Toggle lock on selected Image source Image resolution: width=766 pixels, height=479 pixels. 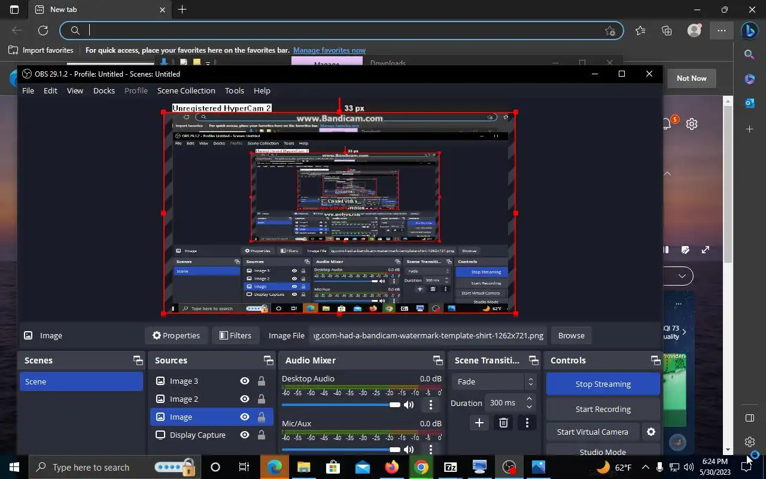[262, 417]
